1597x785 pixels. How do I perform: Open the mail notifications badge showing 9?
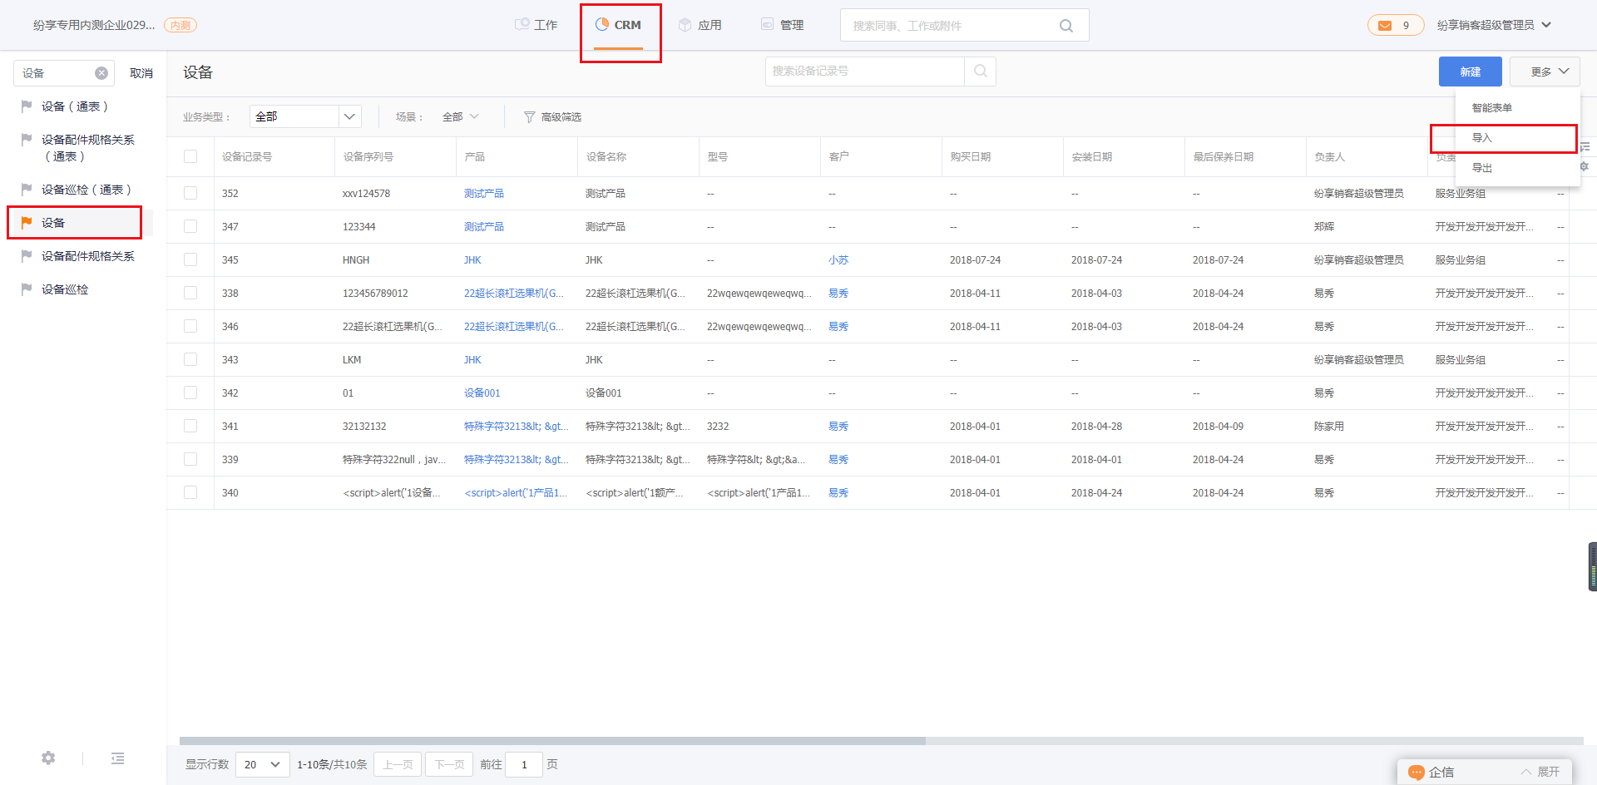(1396, 25)
